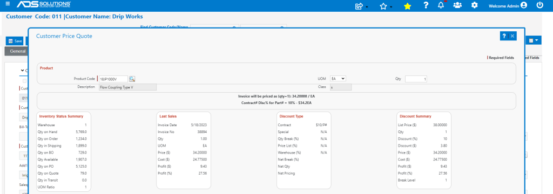This screenshot has height=194, width=553.
Task: Save the customer record
Action: [x=15, y=41]
